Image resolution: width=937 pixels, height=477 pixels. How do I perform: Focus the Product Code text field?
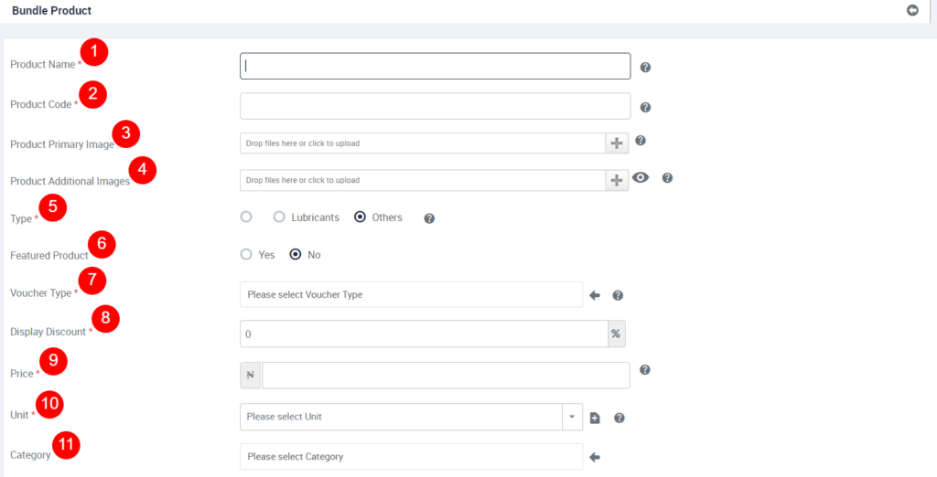point(435,106)
